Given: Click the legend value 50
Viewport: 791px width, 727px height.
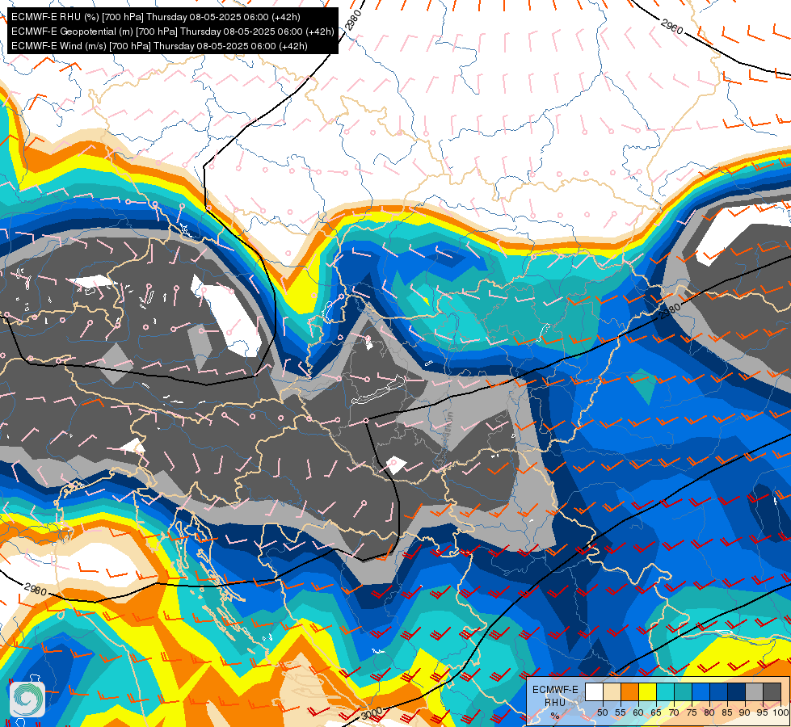Looking at the screenshot, I should [602, 712].
